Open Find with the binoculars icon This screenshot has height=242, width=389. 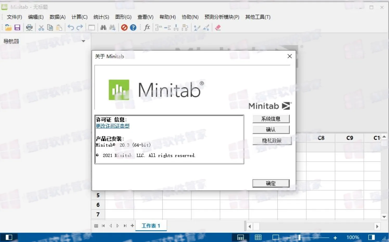pos(103,28)
